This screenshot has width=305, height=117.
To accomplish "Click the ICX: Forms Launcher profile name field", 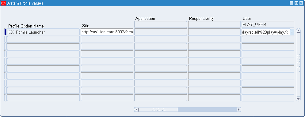I will click(43, 32).
